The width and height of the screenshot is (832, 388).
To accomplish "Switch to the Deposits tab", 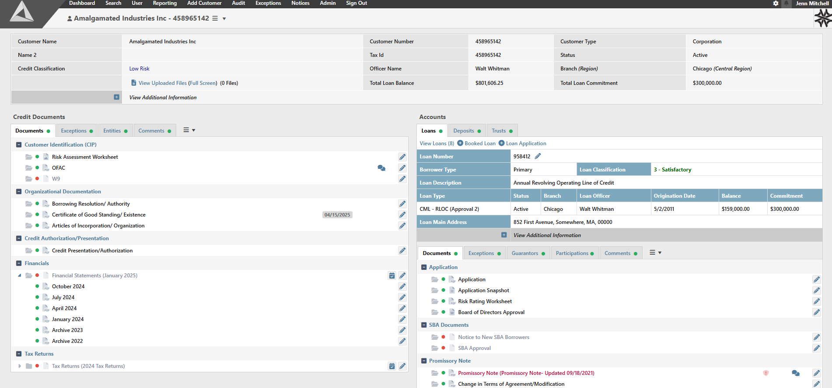I will 464,131.
